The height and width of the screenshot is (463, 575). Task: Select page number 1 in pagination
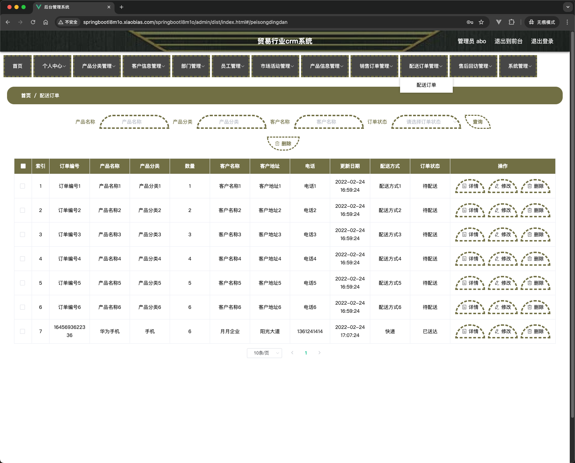pyautogui.click(x=306, y=353)
